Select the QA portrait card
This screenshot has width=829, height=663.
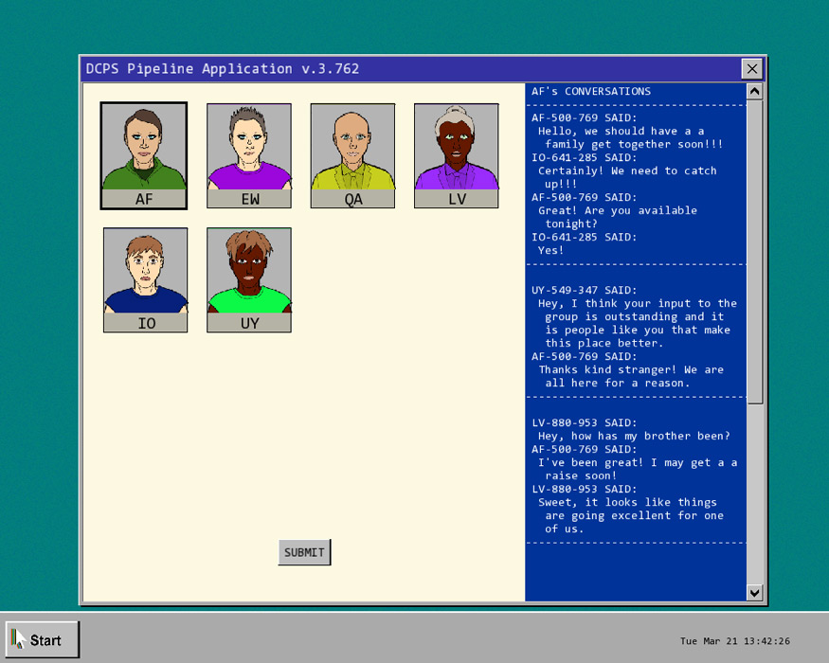352,156
